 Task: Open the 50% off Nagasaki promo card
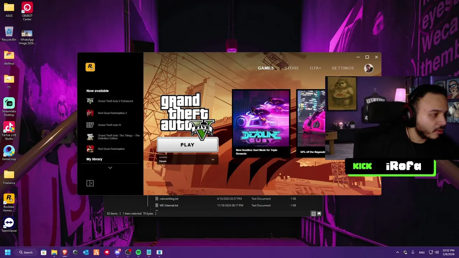311,123
